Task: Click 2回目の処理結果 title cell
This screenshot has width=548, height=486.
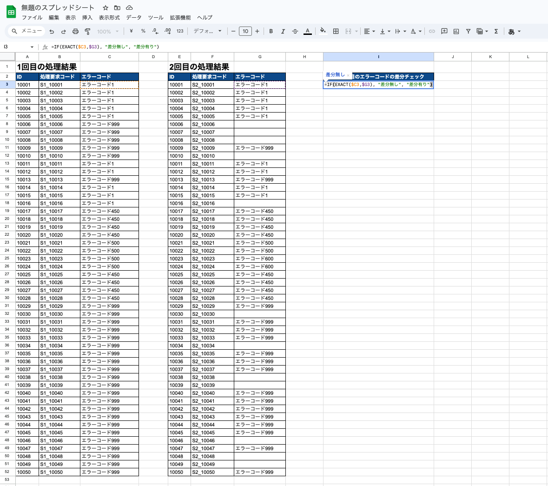Action: pos(199,67)
